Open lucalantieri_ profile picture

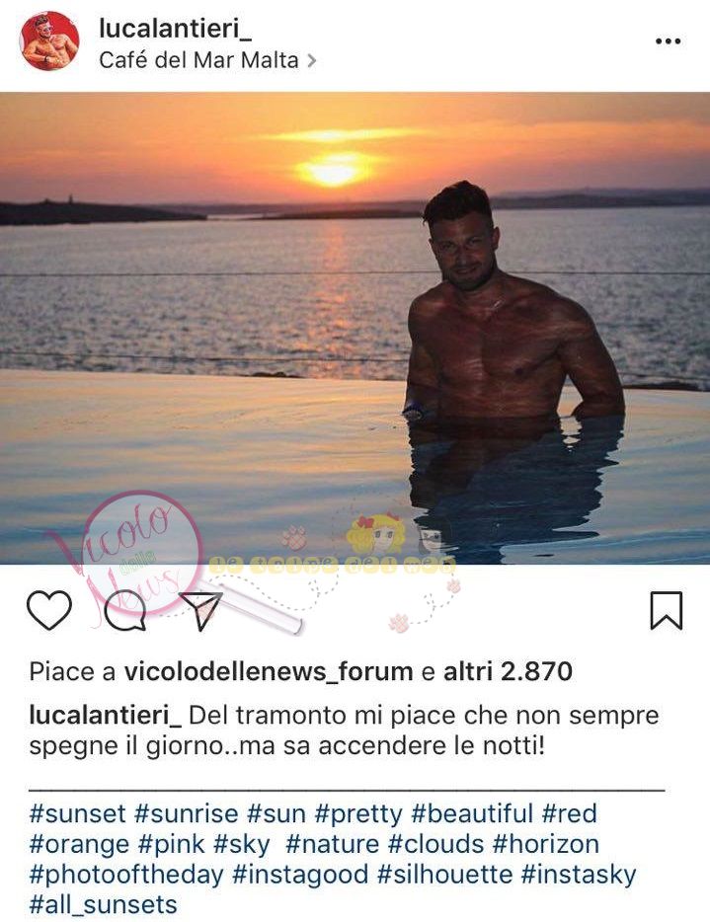50,41
